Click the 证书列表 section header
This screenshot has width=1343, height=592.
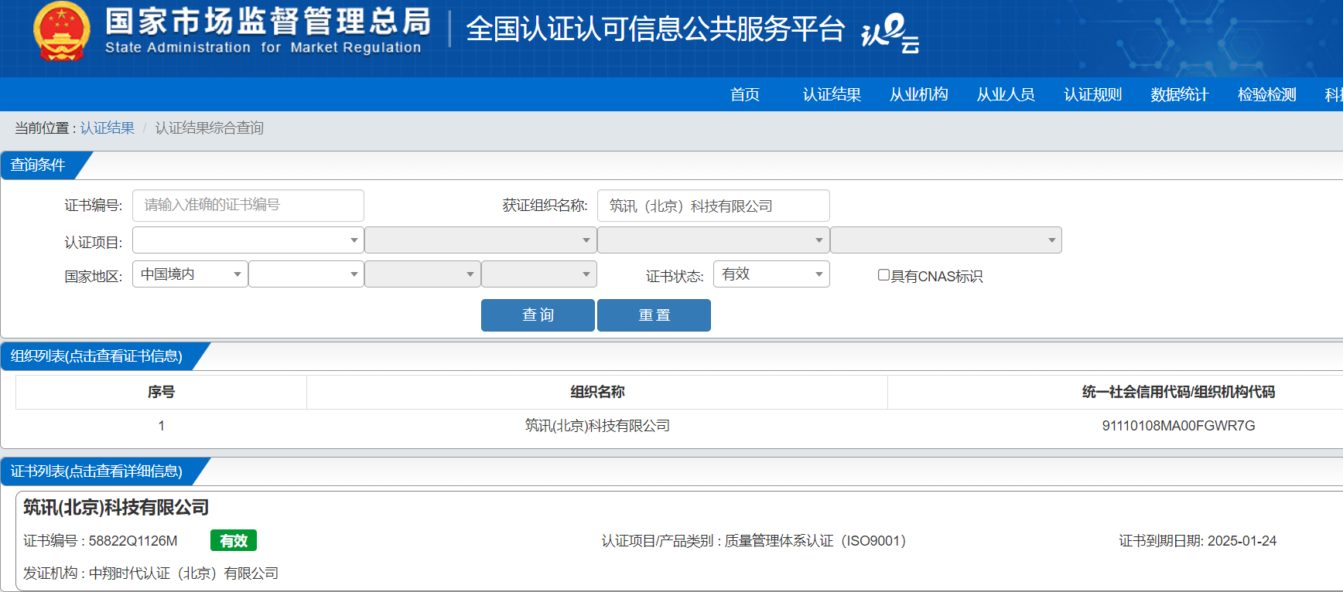tap(97, 471)
